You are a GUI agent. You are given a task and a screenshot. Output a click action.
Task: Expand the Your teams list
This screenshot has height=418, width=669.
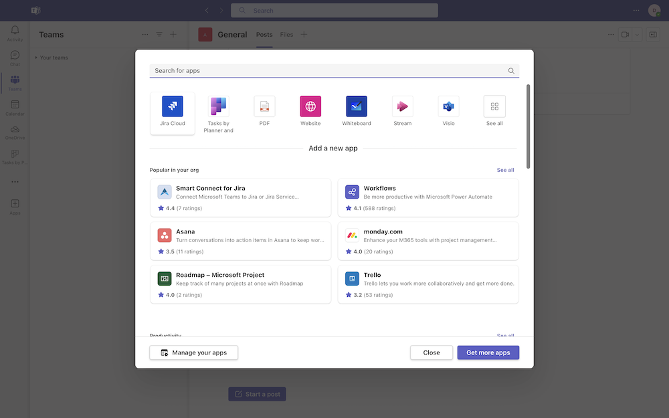[x=52, y=58]
